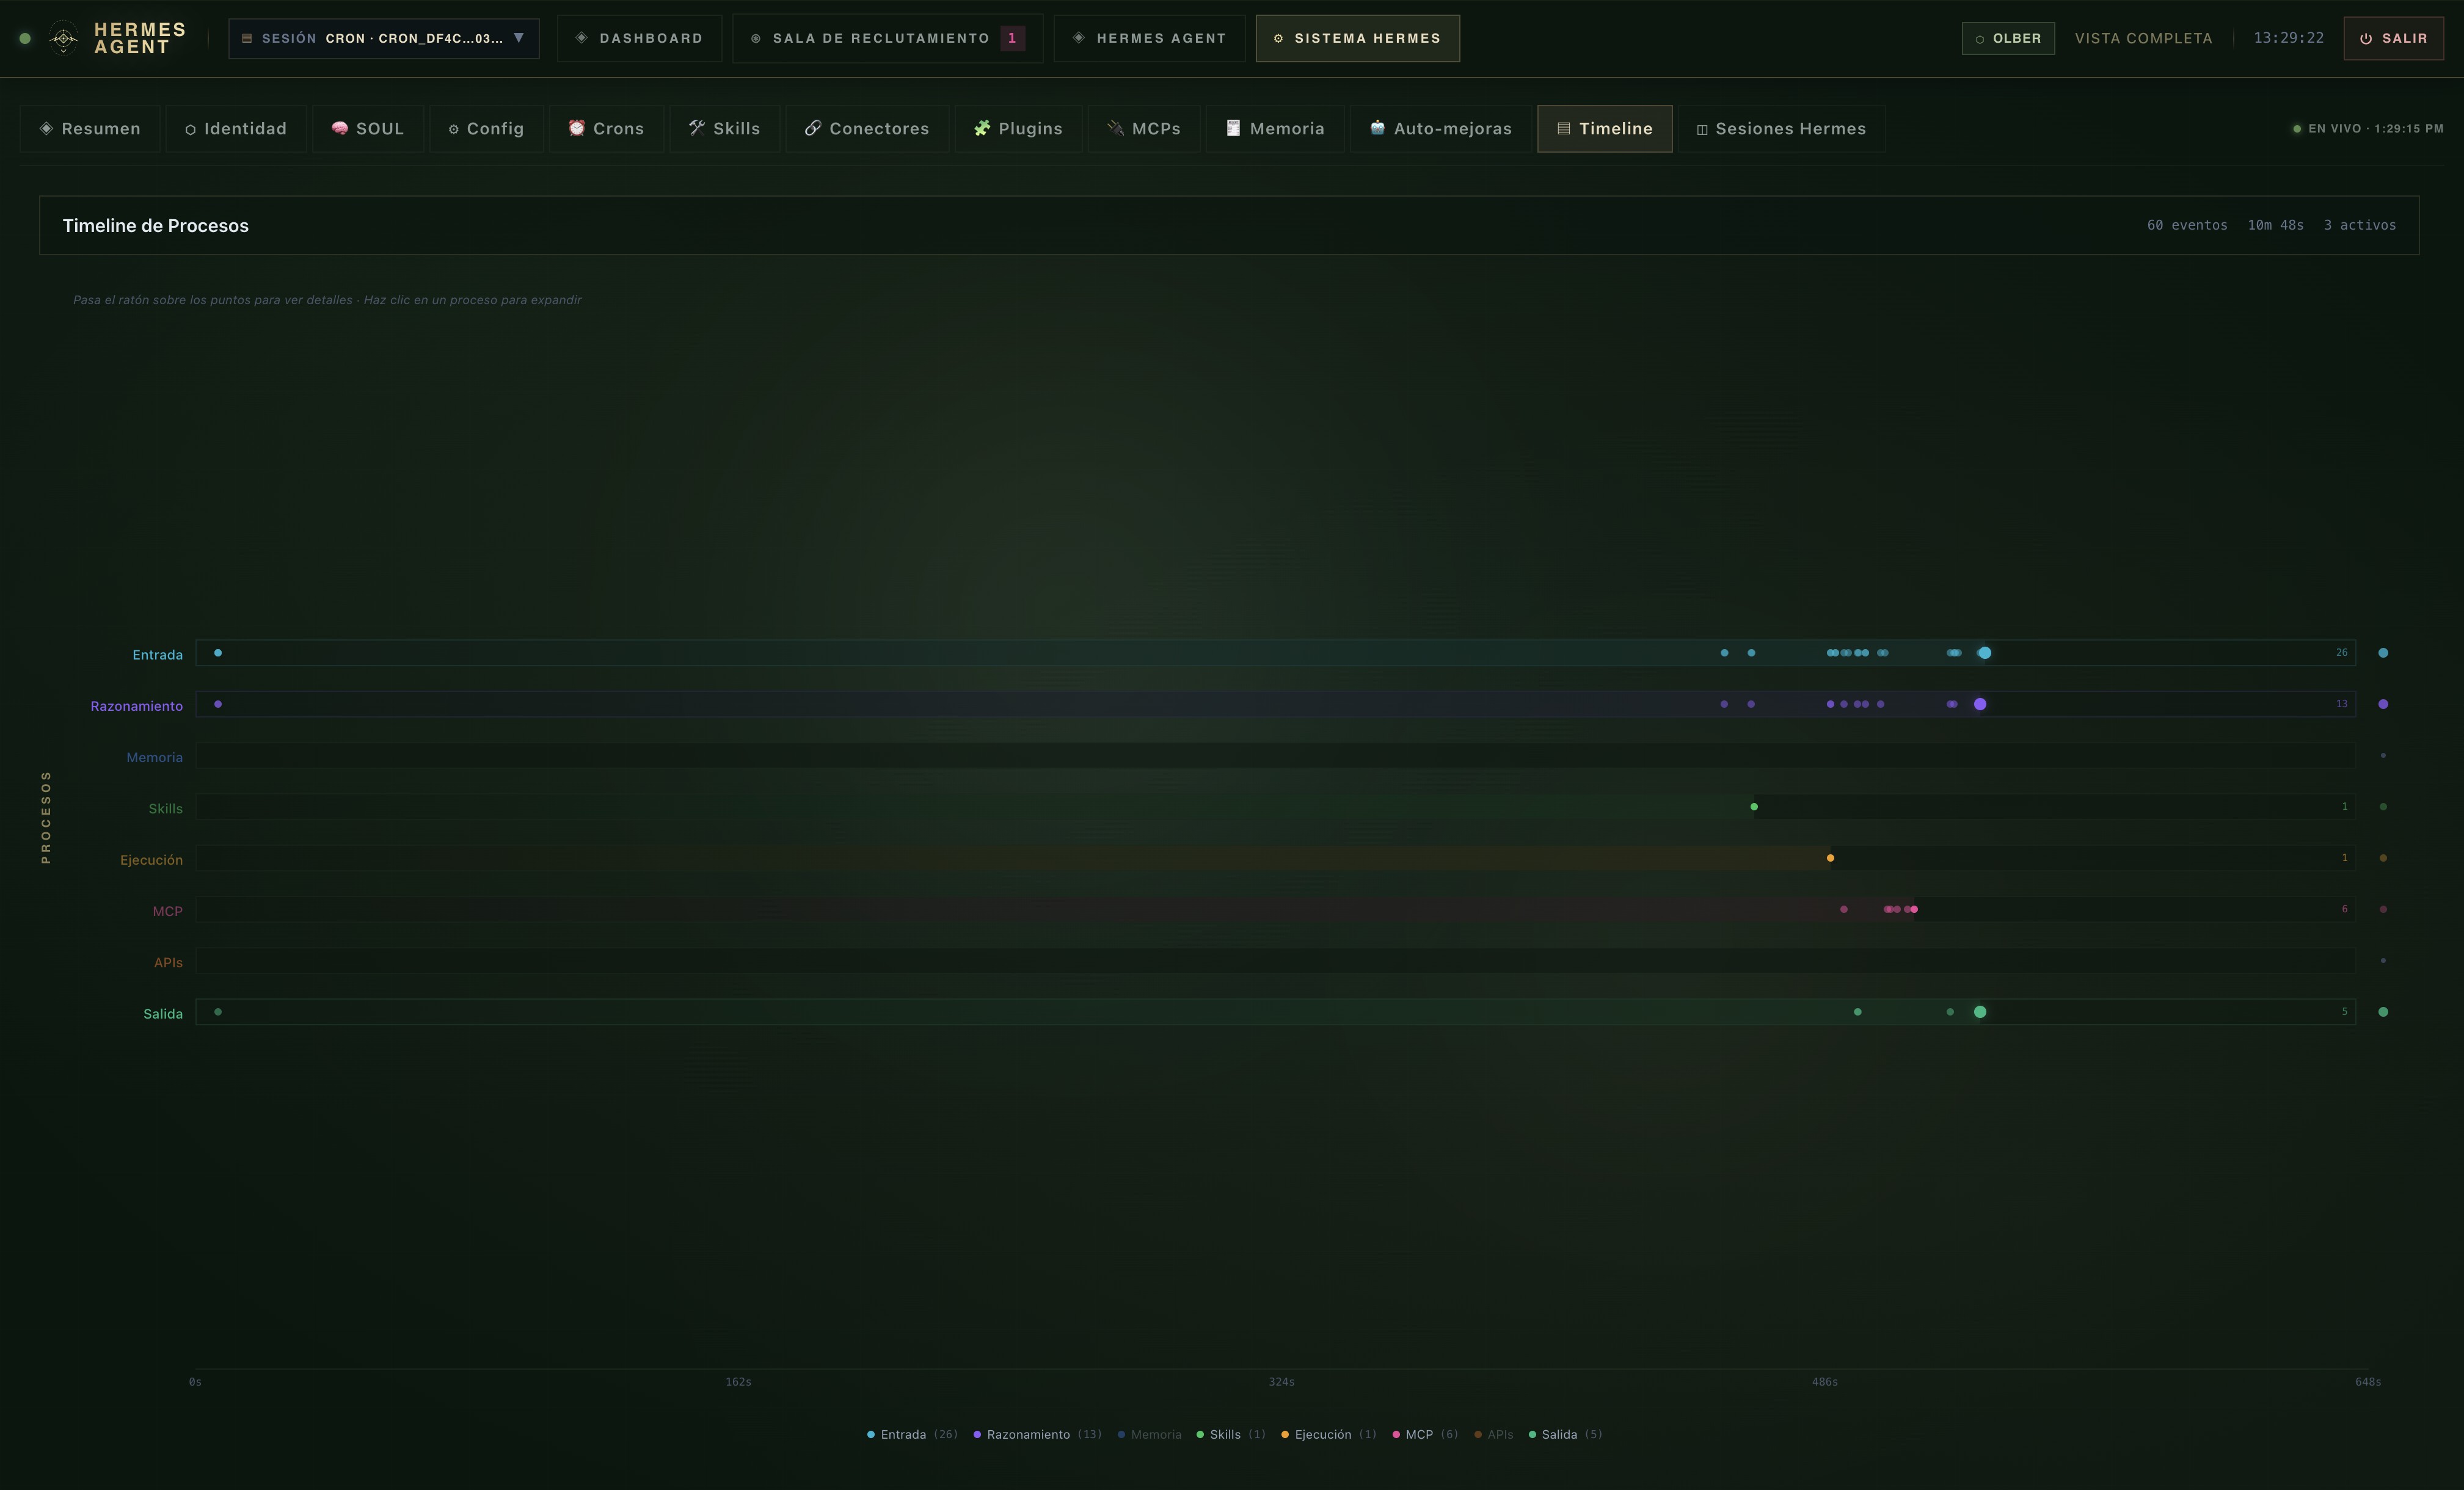Click the large purple Razonamiento event dot
Viewport: 2464px width, 1490px height.
[1980, 704]
